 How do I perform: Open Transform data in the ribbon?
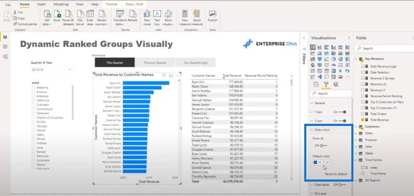click(120, 18)
